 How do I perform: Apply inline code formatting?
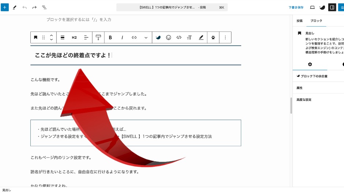click(x=179, y=37)
